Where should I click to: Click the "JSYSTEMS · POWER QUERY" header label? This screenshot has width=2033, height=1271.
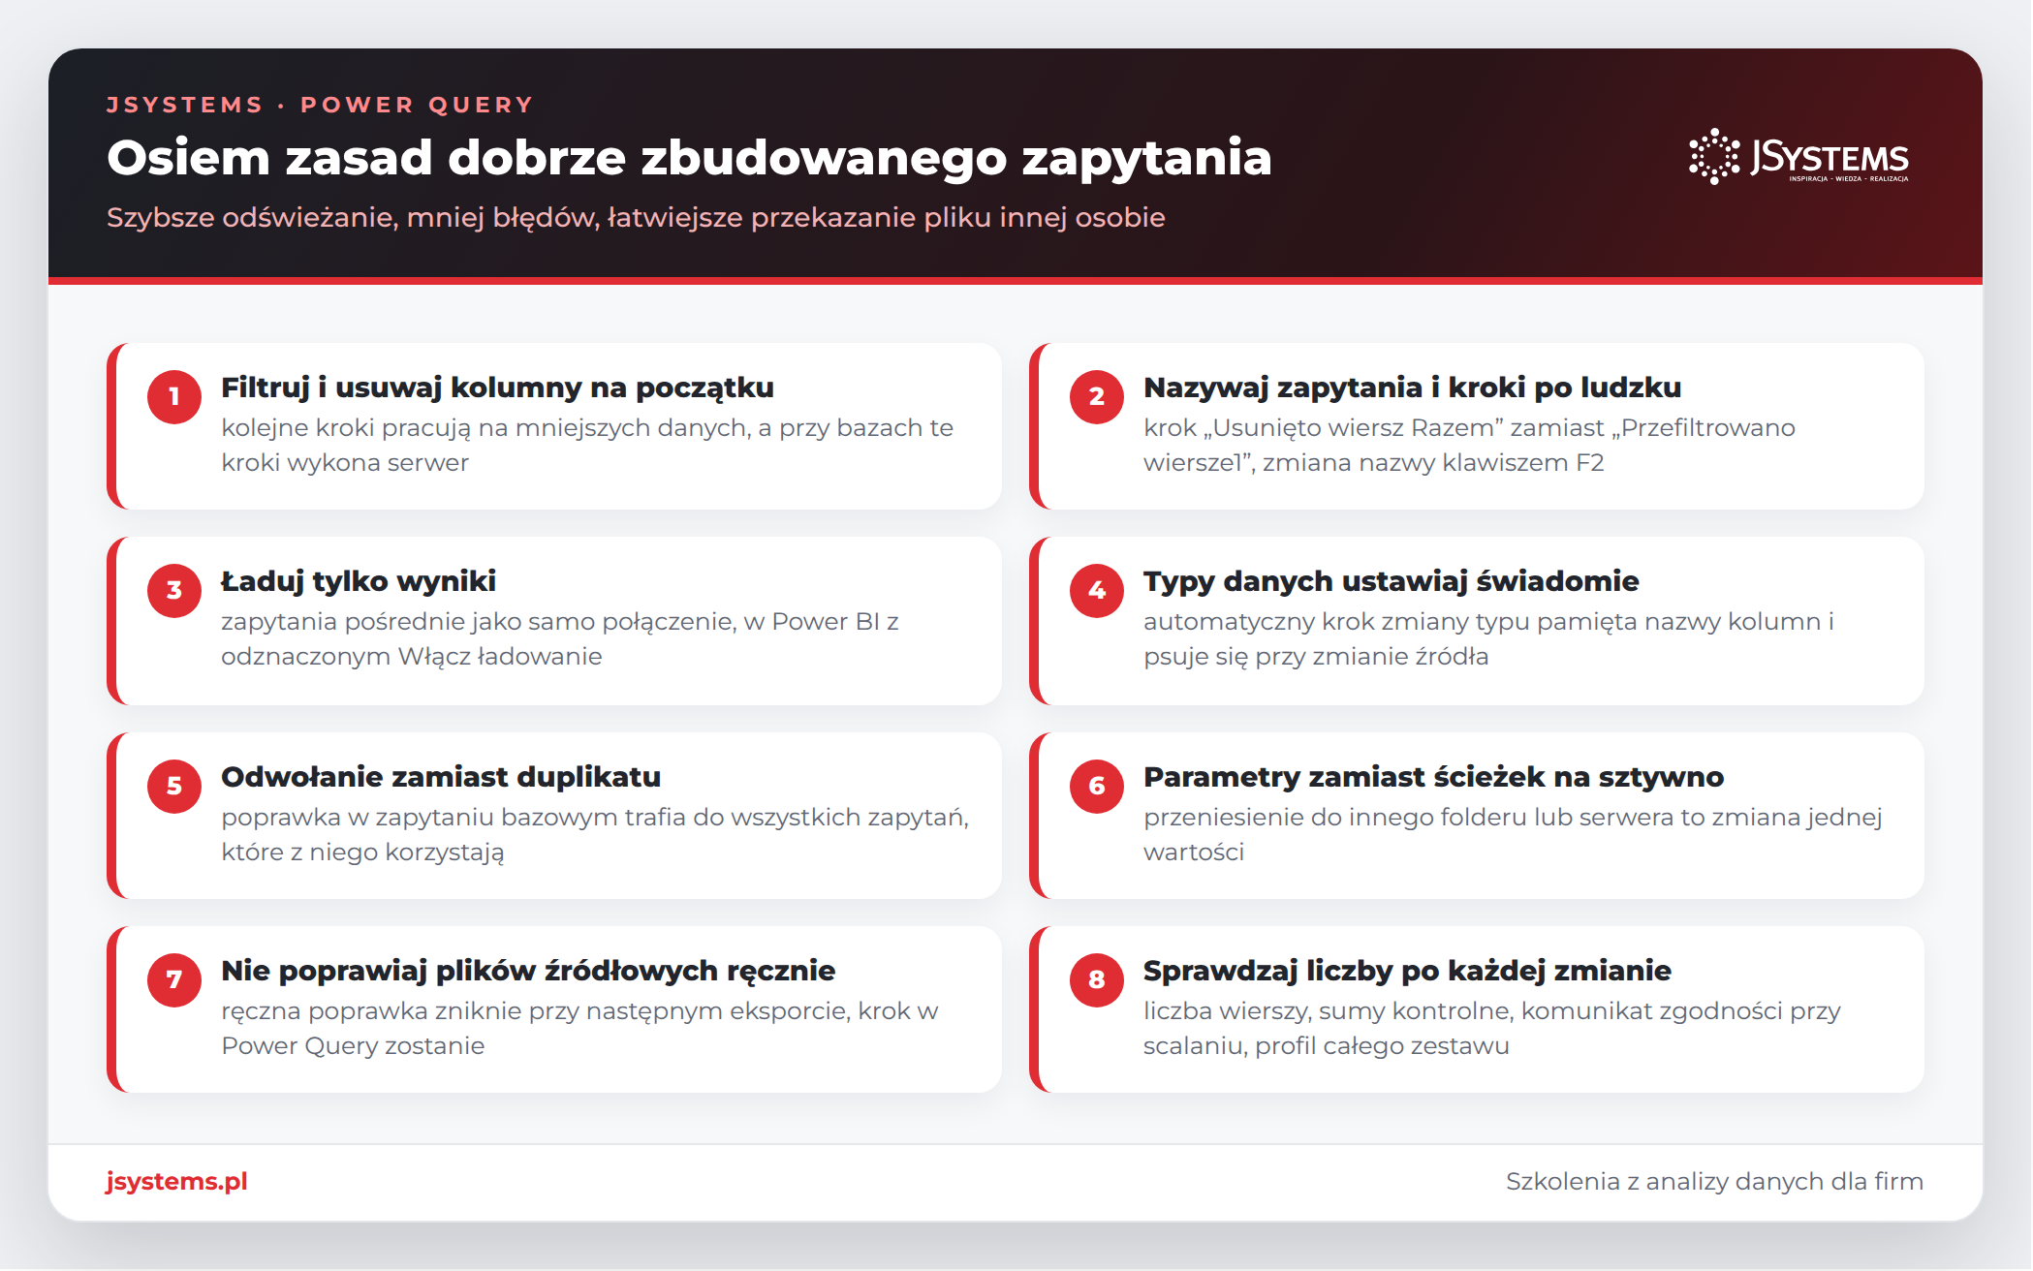[x=320, y=105]
